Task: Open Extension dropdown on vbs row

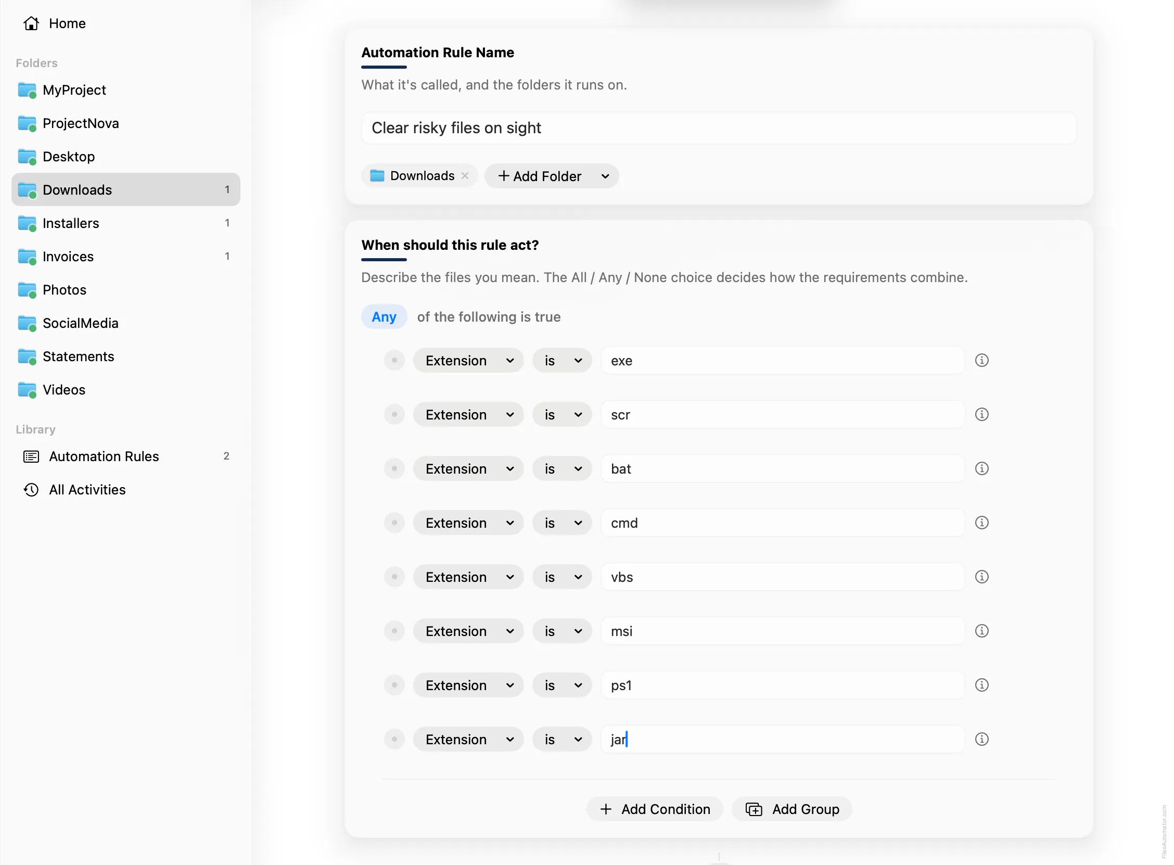Action: point(468,577)
